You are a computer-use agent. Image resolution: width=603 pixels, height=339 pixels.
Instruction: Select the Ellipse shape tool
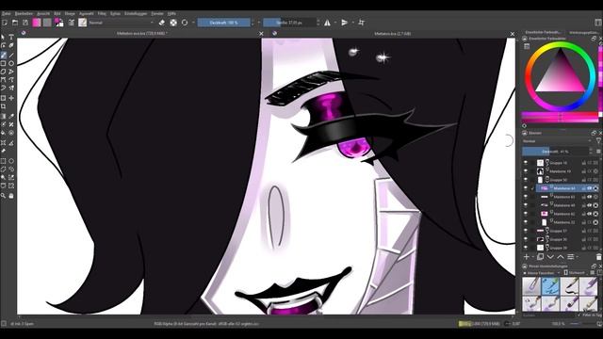pyautogui.click(x=11, y=63)
